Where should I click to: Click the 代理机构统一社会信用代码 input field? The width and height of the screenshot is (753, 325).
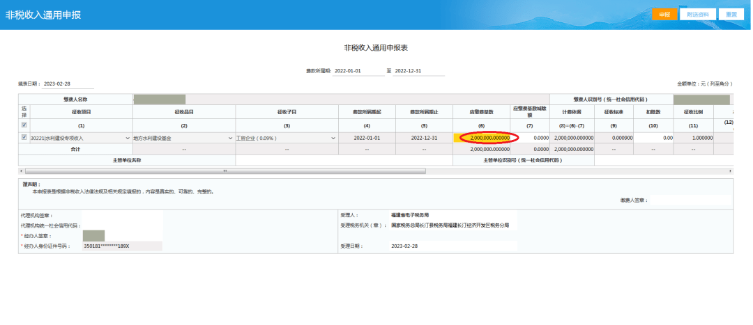122,225
